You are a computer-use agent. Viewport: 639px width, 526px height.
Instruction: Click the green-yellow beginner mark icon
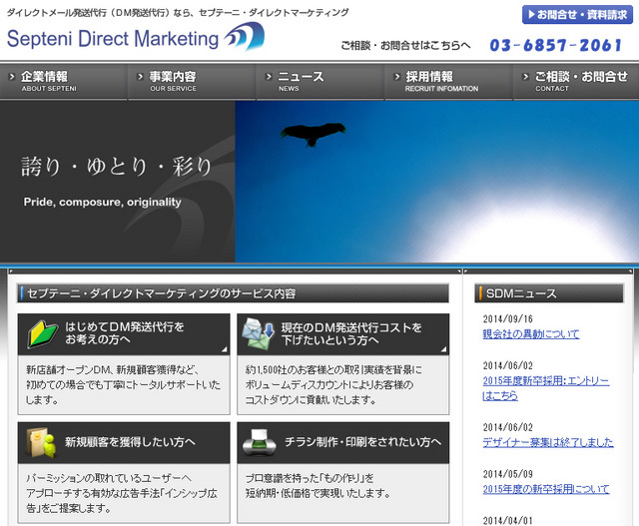click(42, 334)
